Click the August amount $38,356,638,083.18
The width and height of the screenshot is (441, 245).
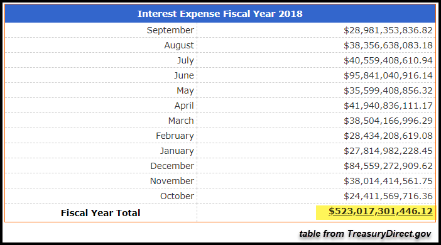pos(388,45)
